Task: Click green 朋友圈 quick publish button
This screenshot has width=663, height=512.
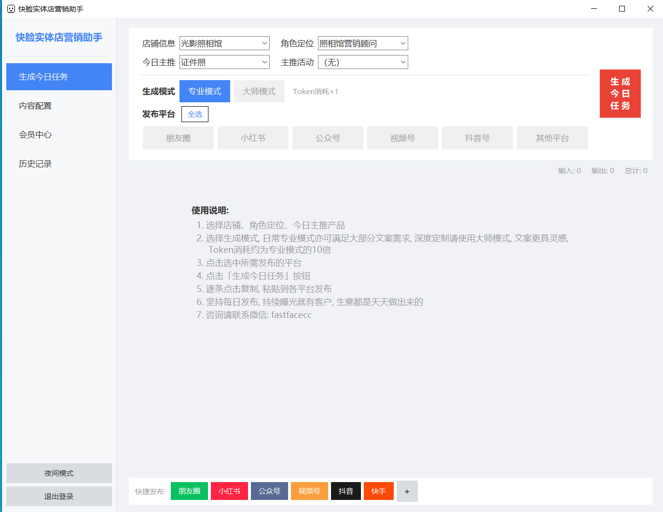Action: tap(189, 491)
